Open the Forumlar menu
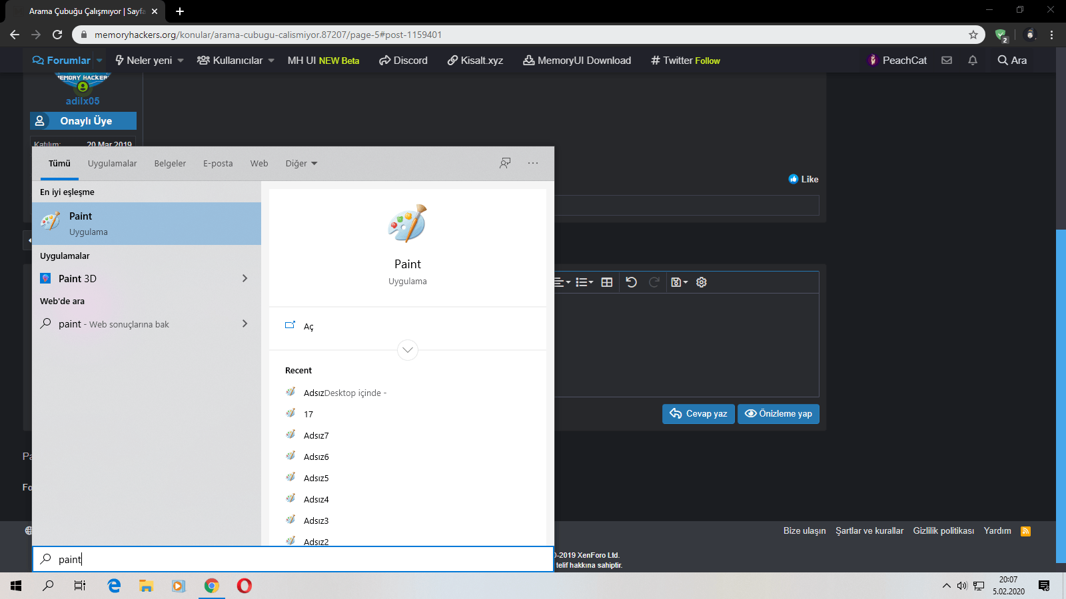The width and height of the screenshot is (1066, 599). (62, 60)
